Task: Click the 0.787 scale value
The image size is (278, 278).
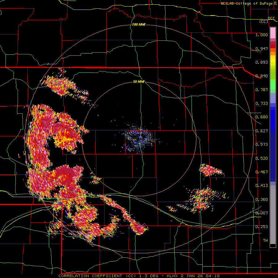Action: point(262,90)
